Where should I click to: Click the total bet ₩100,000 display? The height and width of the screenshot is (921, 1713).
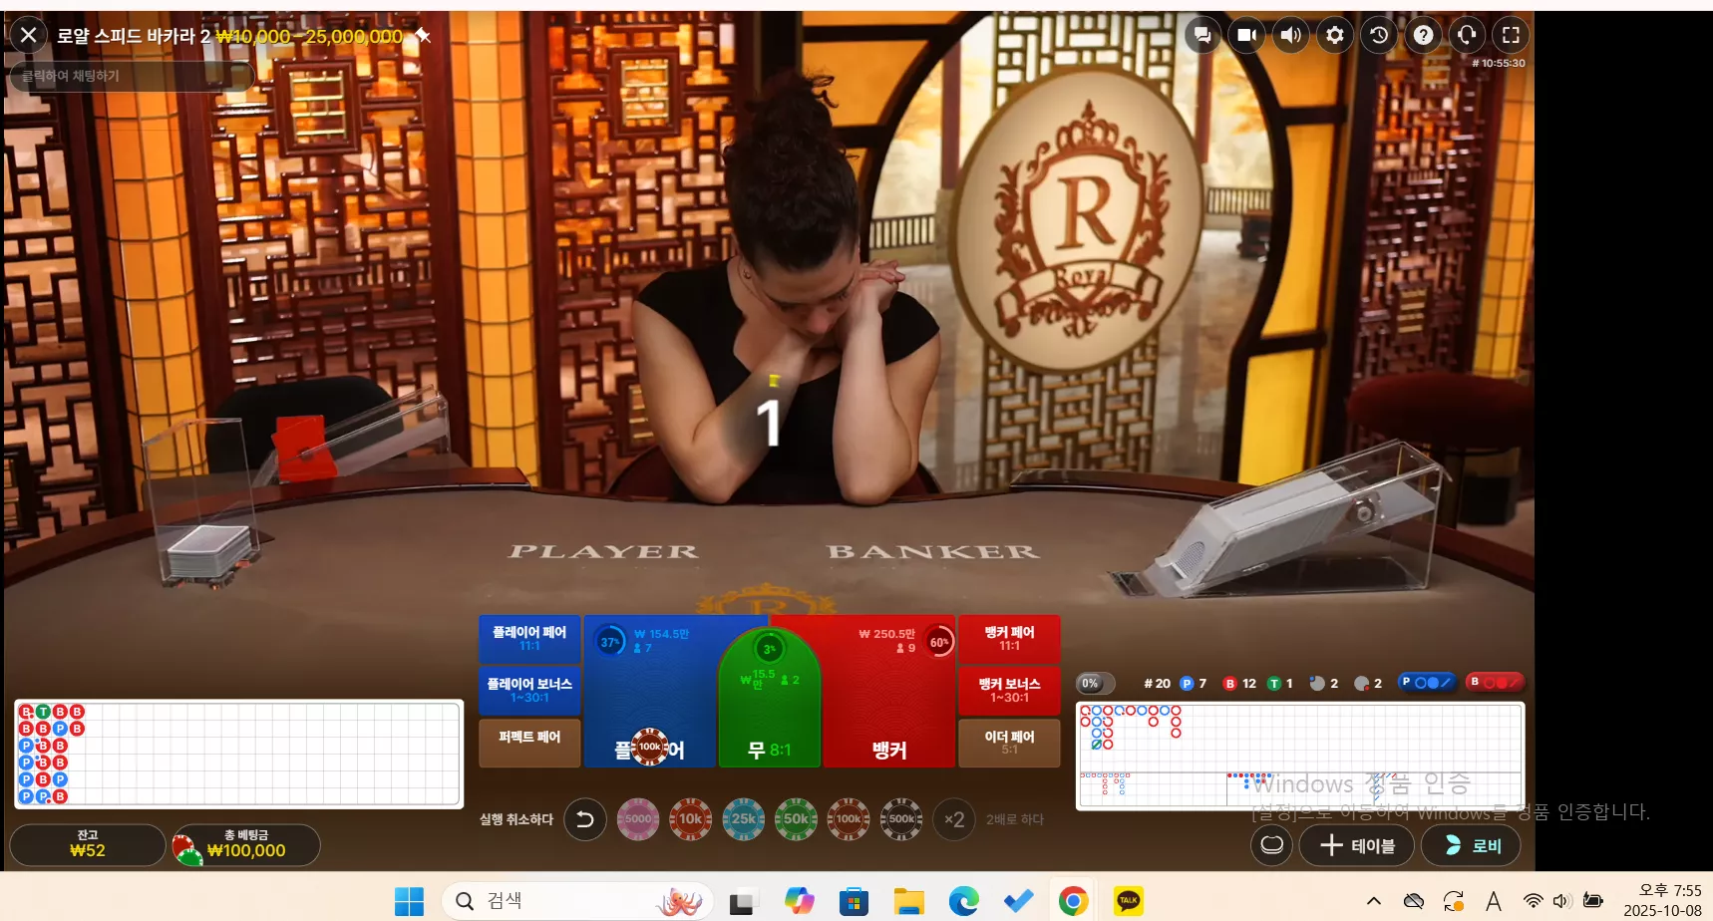point(245,844)
